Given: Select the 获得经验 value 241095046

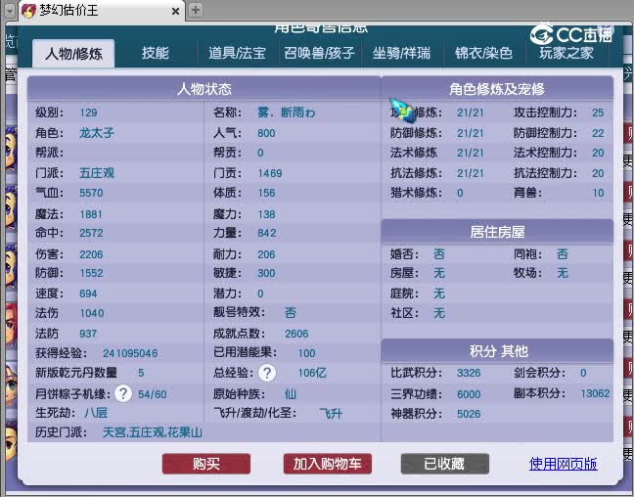Looking at the screenshot, I should coord(130,353).
